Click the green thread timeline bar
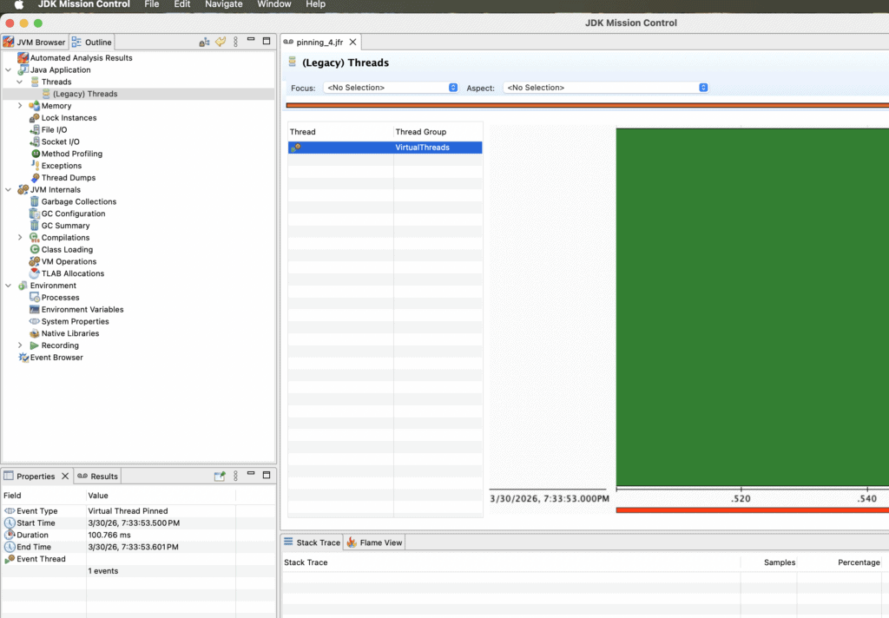 [753, 306]
